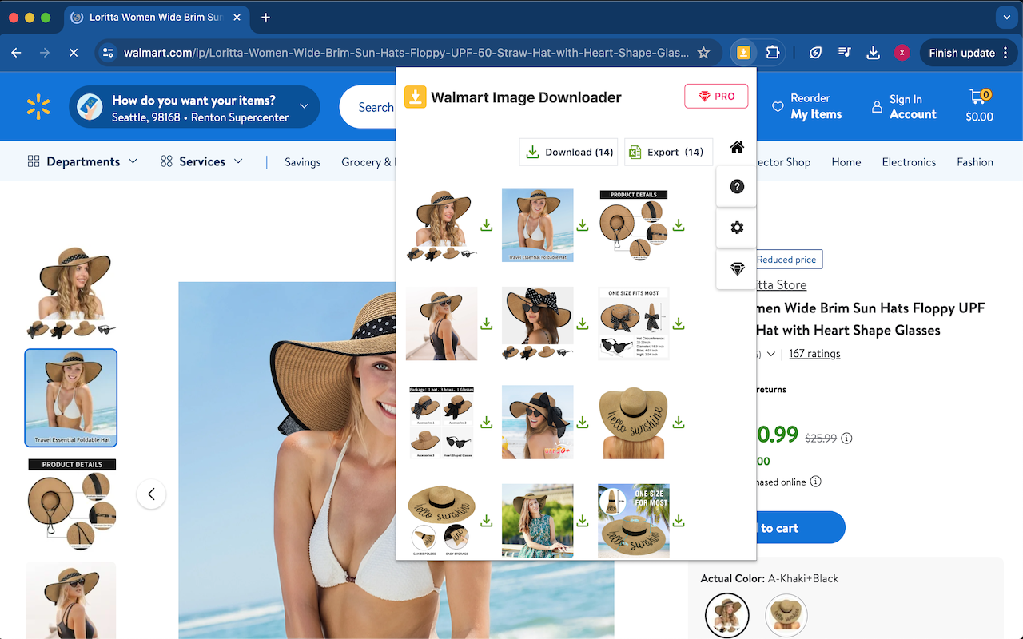The height and width of the screenshot is (639, 1023).
Task: Expand the rating breakdown chevron
Action: click(x=771, y=354)
